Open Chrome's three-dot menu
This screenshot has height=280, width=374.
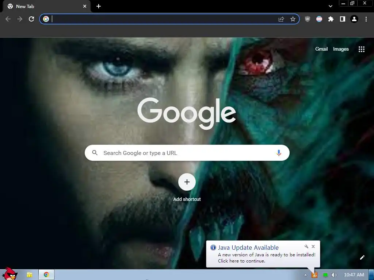click(x=366, y=19)
